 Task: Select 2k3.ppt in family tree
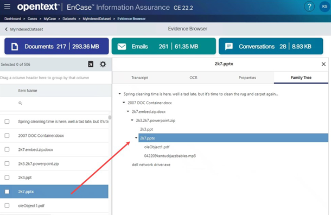click(x=147, y=129)
